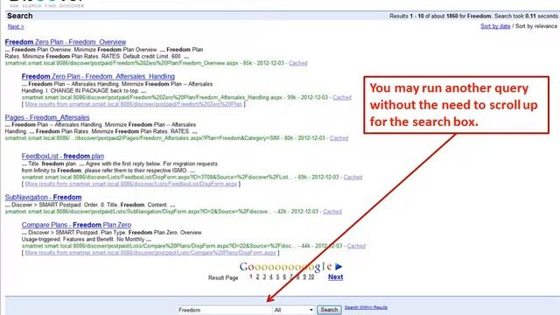Open 'Pages - Freedom_Aftersales' result

tap(47, 117)
